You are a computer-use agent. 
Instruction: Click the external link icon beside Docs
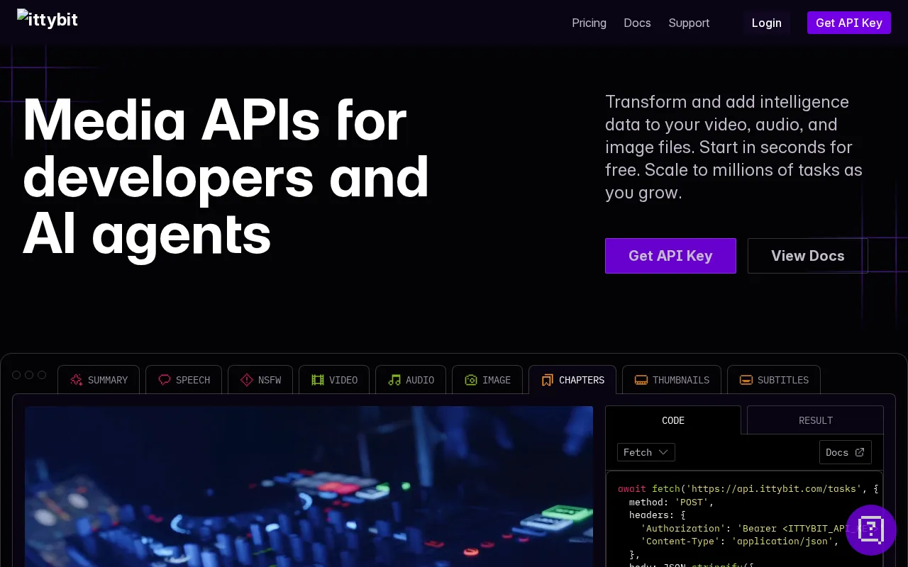pos(860,452)
